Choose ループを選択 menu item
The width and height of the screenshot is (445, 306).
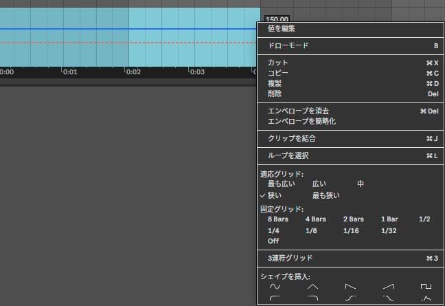coord(289,155)
